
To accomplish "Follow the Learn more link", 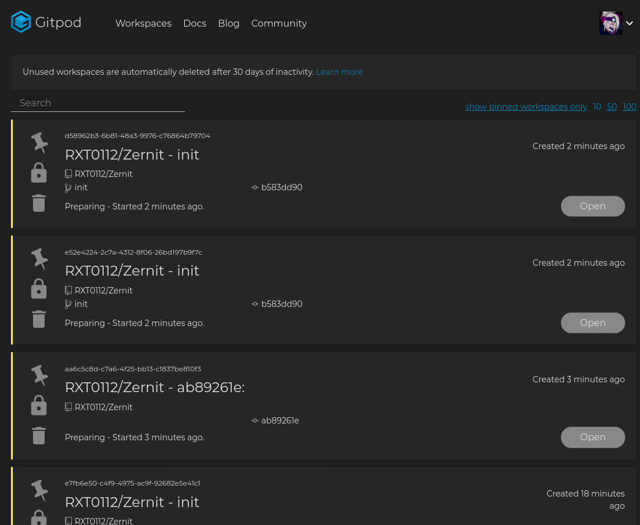I will [x=339, y=72].
